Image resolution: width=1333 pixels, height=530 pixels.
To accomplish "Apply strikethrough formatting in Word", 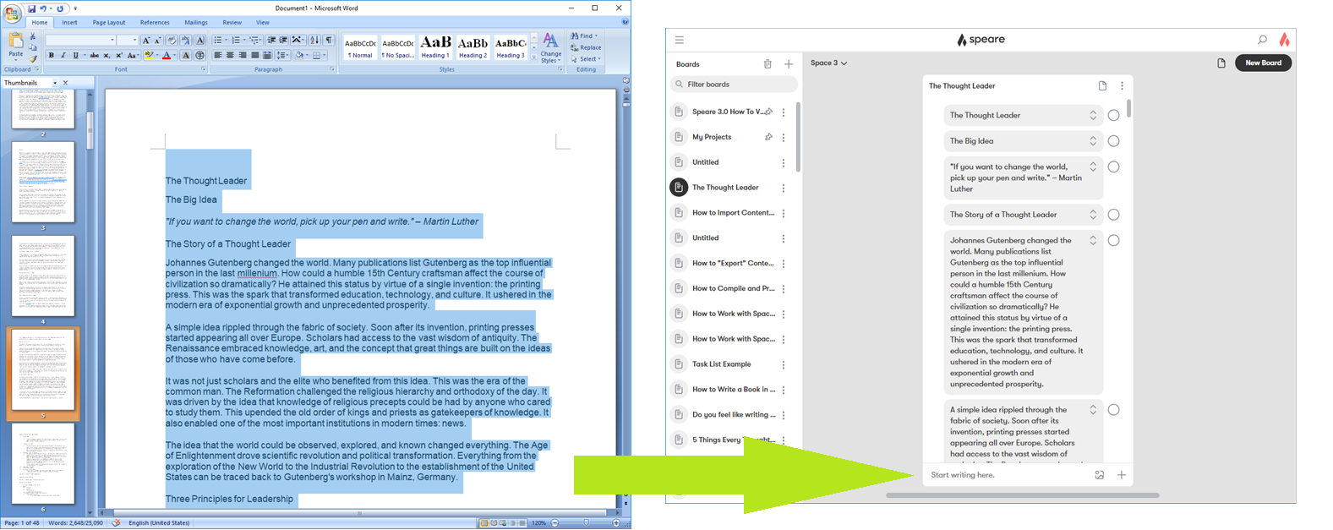I will pyautogui.click(x=94, y=56).
